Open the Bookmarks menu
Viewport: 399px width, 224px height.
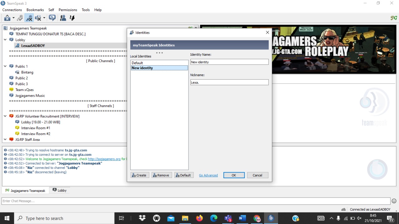pos(35,10)
